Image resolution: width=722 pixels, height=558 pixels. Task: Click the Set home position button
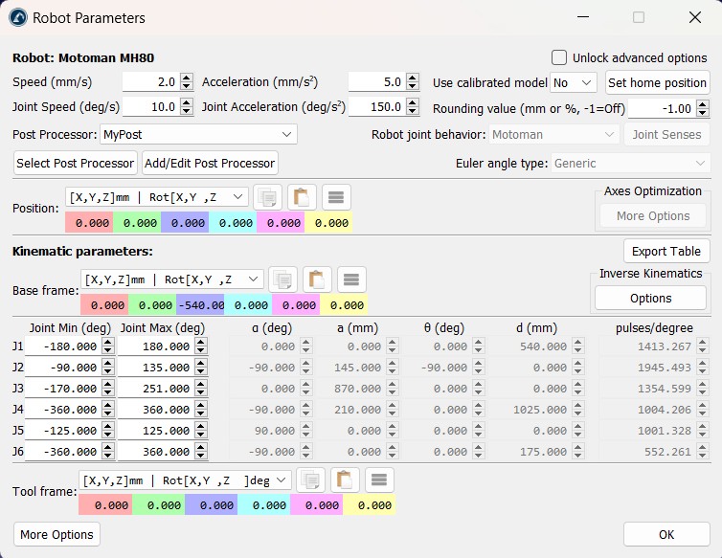pos(657,83)
